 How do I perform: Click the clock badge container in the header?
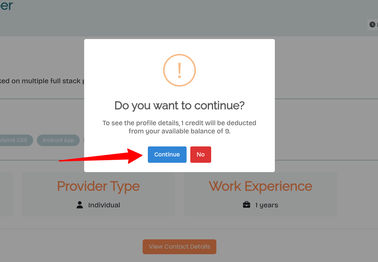pos(373,25)
